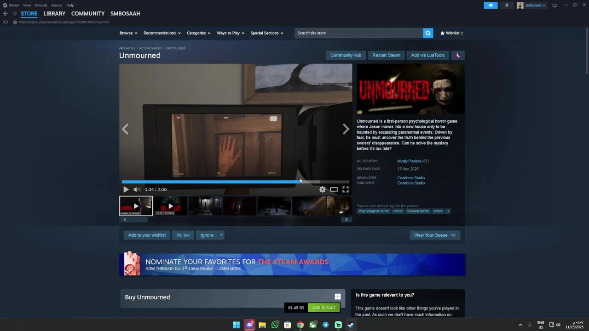Move the thumbnail strip left
The width and height of the screenshot is (589, 331).
click(125, 220)
